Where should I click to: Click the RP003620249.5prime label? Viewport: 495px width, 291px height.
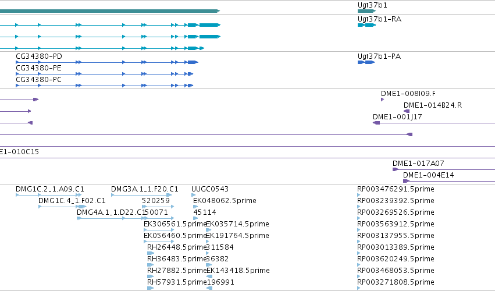click(396, 259)
